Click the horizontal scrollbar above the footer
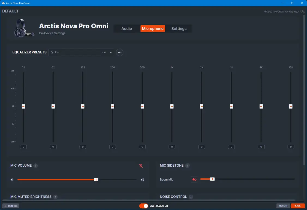 coord(149,200)
